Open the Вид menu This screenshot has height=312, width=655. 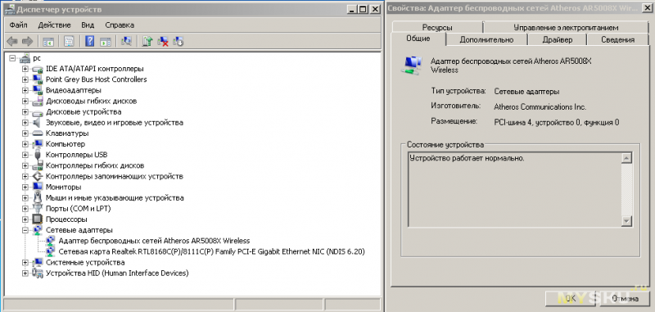88,25
